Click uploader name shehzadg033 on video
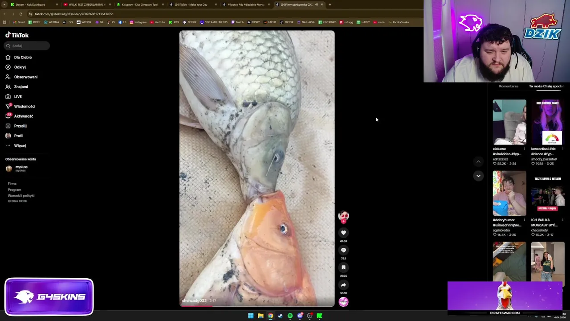 click(194, 300)
